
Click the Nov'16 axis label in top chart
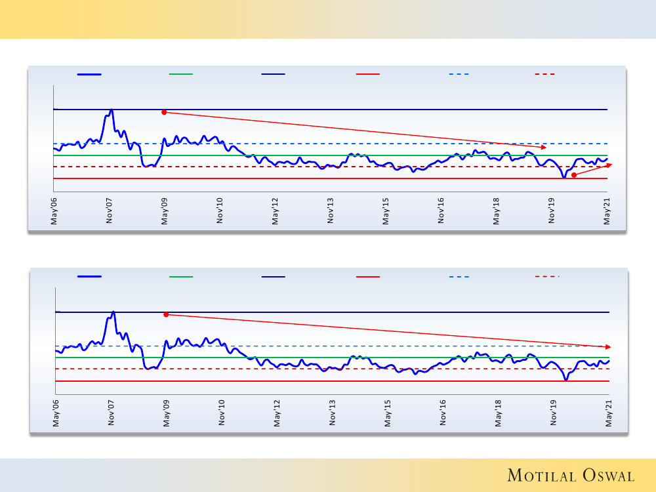click(x=441, y=211)
